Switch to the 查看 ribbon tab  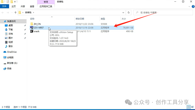click(x=32, y=6)
